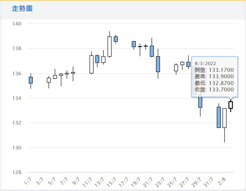Select the tall white candlestick on 14/7
The image size is (246, 191).
(x=109, y=46)
